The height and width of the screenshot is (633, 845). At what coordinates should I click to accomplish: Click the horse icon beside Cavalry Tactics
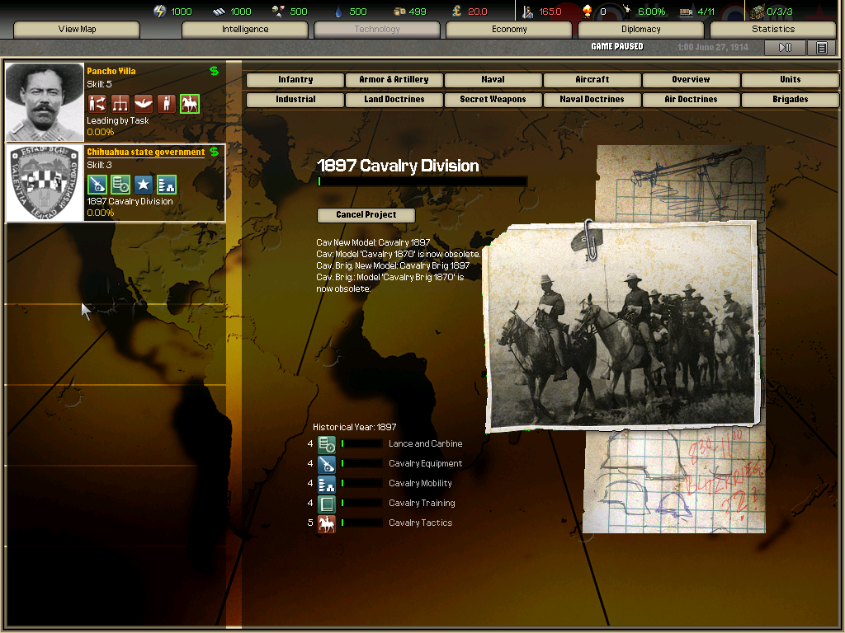click(327, 523)
